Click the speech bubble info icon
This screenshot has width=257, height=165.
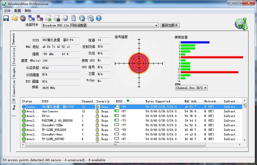point(90,18)
